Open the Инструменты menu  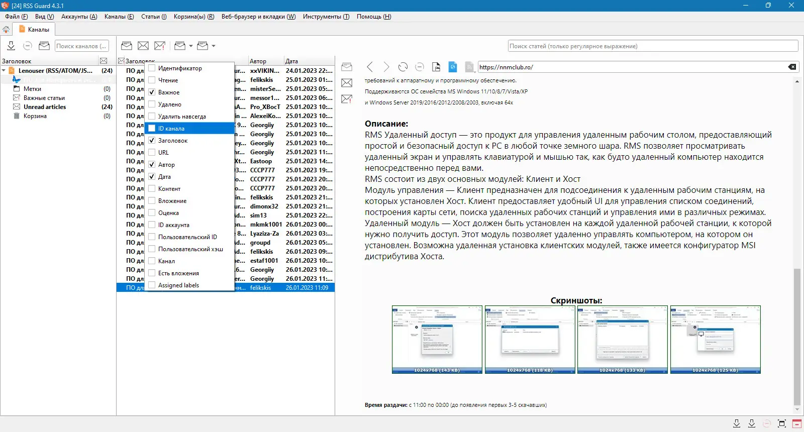pyautogui.click(x=326, y=17)
